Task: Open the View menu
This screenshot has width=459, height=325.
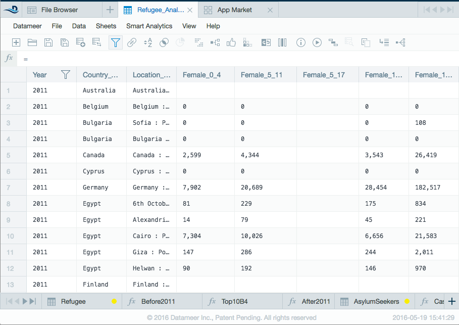Action: tap(189, 26)
